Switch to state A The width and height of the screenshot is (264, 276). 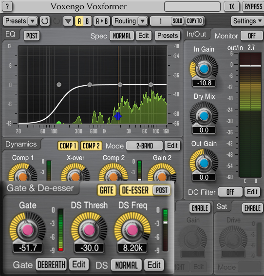[79, 21]
